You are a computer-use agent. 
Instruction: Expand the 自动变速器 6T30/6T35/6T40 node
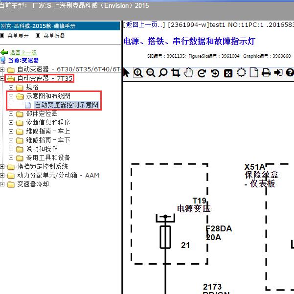coord(2,70)
